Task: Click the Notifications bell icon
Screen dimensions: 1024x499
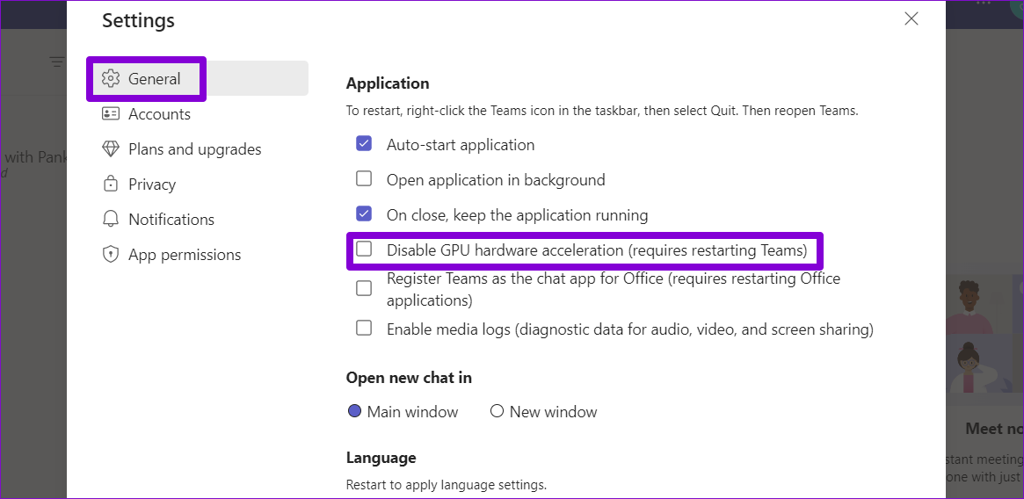Action: (x=111, y=220)
